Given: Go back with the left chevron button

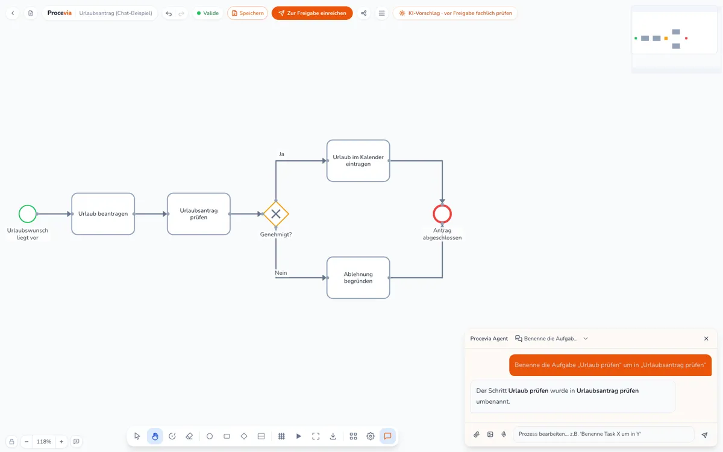Looking at the screenshot, I should click(13, 13).
